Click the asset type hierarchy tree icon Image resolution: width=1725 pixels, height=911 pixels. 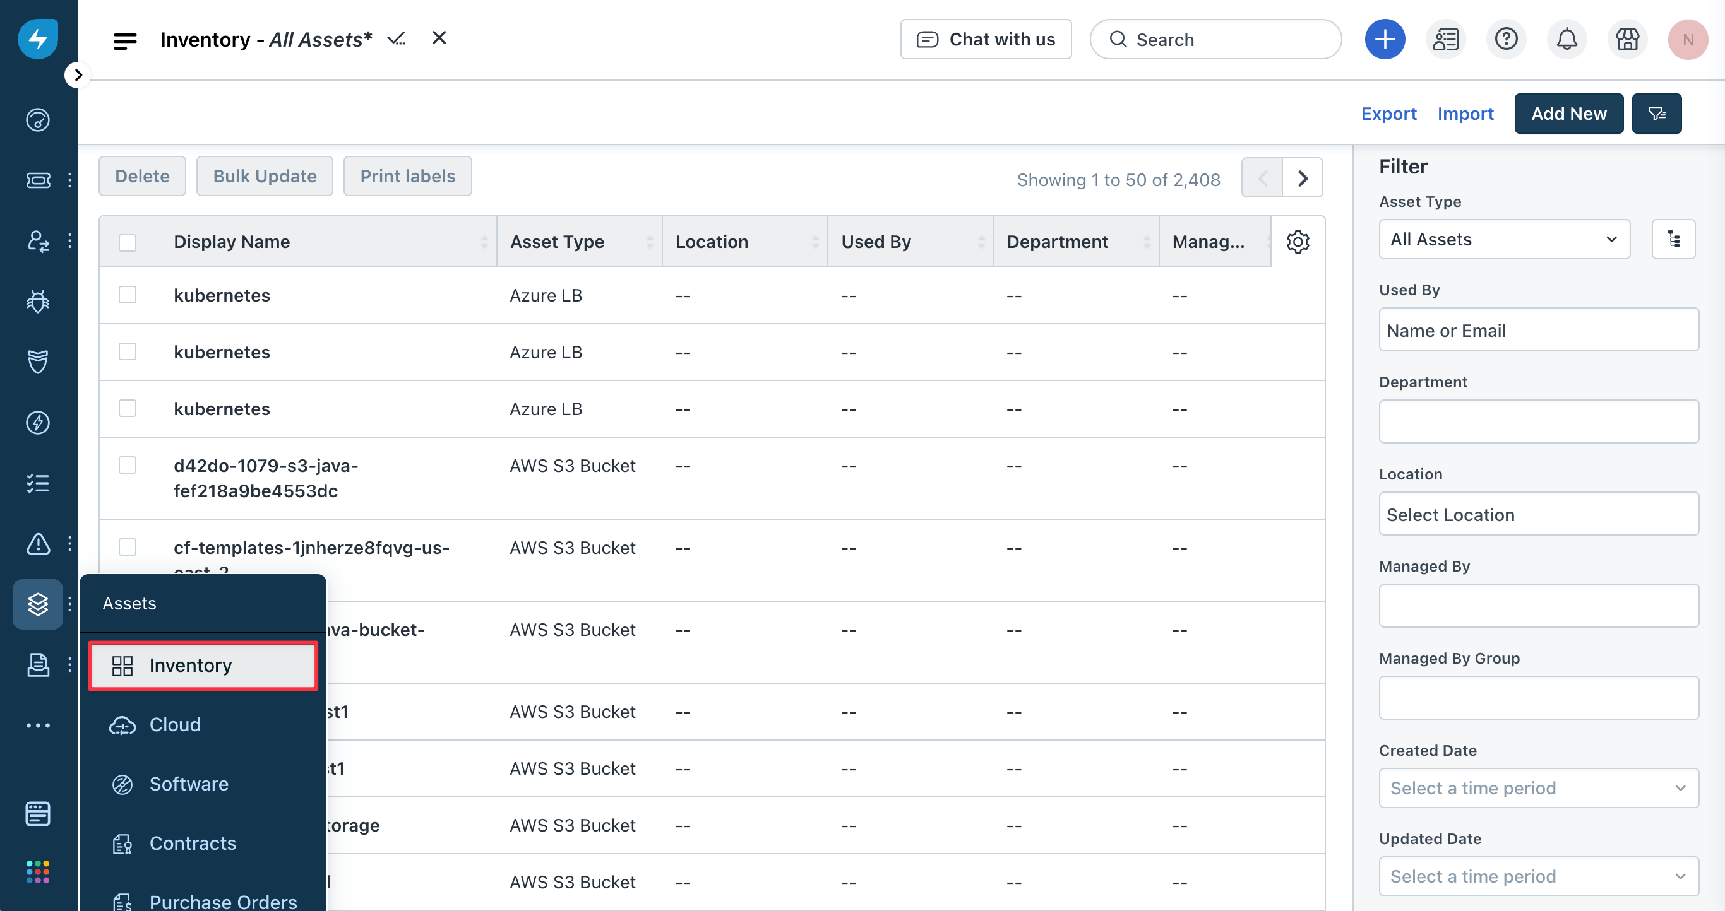coord(1673,240)
